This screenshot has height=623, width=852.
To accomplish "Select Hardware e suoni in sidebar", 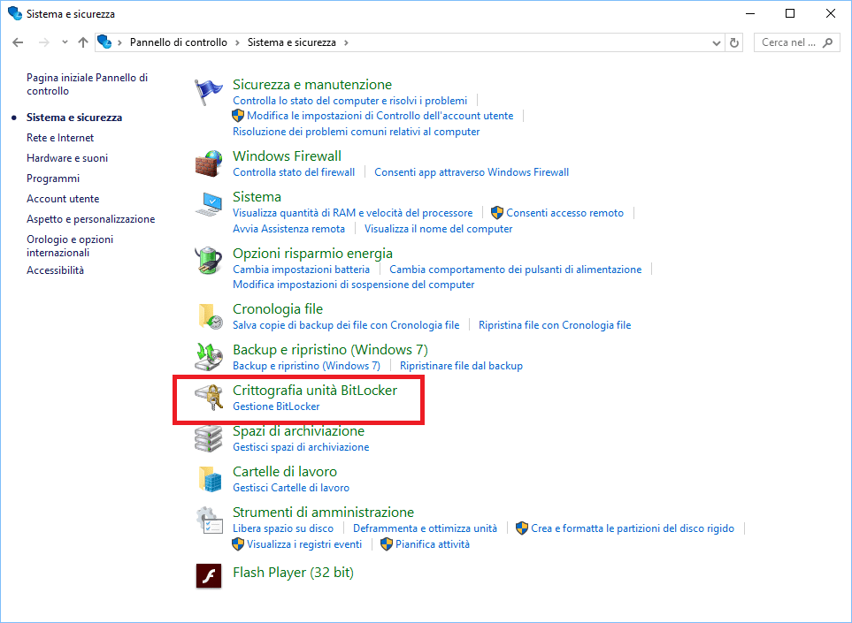I will (67, 158).
